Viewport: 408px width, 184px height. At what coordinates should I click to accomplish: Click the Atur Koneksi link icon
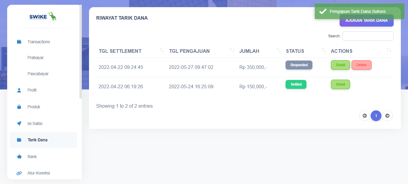19,173
